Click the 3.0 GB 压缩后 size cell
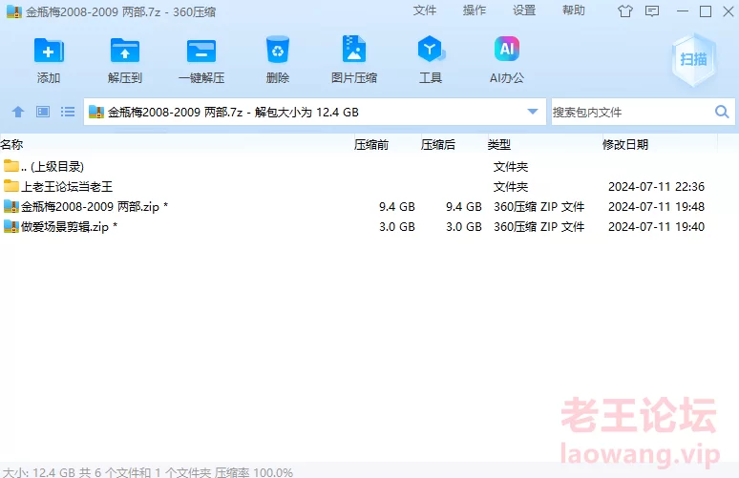 coord(464,226)
